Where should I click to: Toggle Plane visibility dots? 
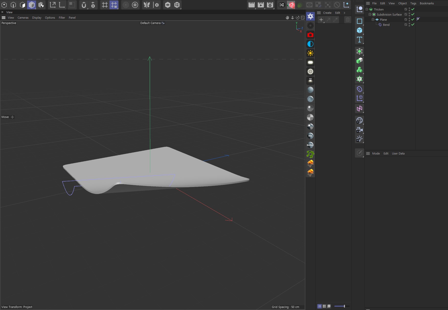click(x=409, y=19)
